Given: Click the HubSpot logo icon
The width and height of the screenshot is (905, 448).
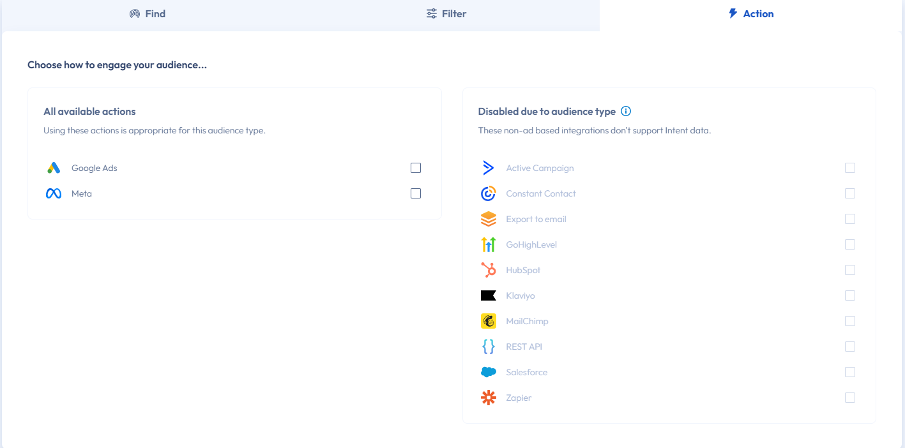Looking at the screenshot, I should (x=489, y=270).
